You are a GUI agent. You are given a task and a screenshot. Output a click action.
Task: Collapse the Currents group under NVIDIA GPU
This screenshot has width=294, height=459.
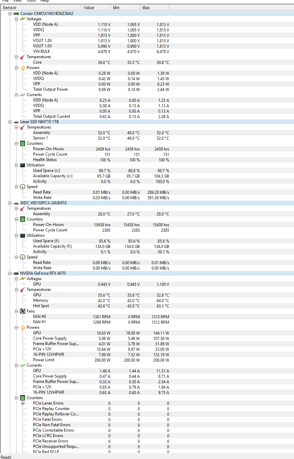point(16,365)
